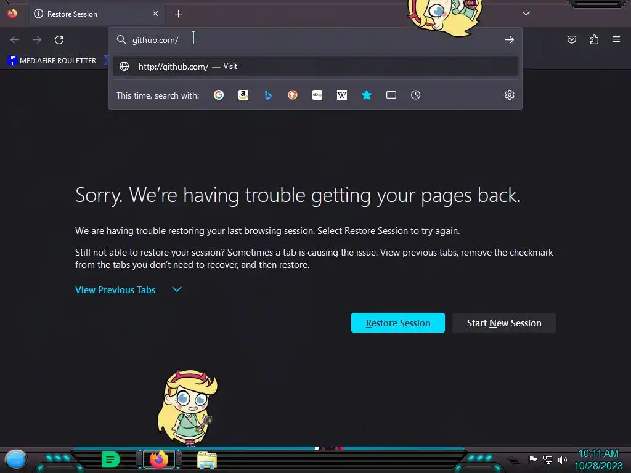Search open tabs using tabs icon
This screenshot has width=631, height=473.
(391, 95)
